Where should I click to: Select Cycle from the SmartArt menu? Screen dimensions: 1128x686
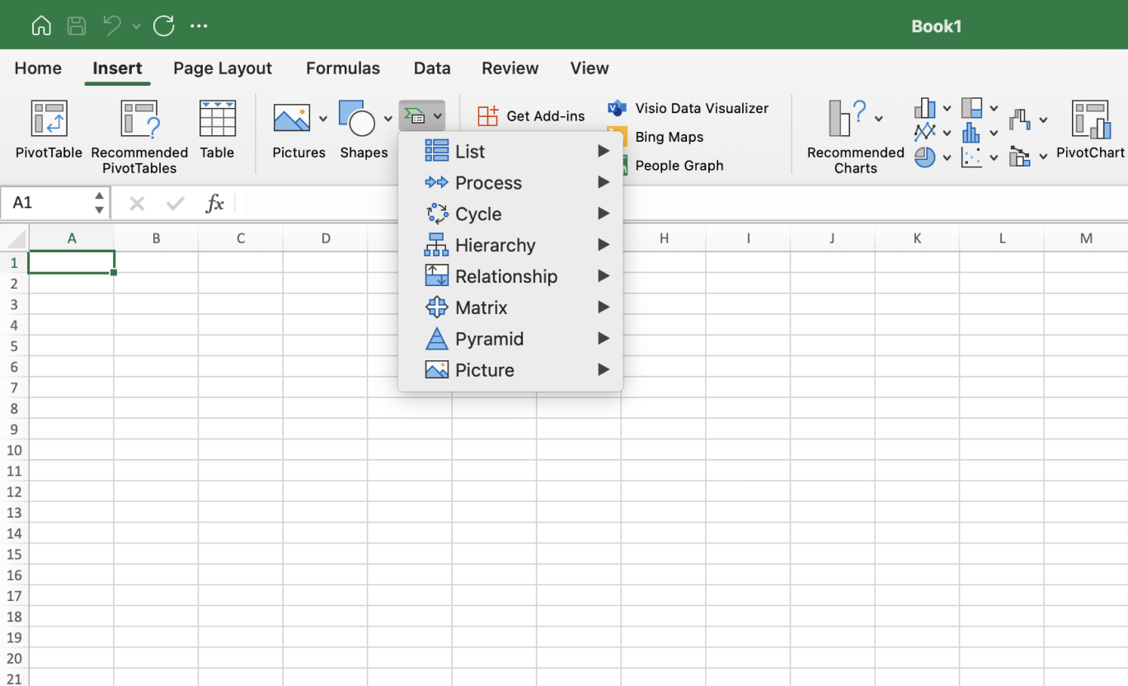[x=478, y=214]
